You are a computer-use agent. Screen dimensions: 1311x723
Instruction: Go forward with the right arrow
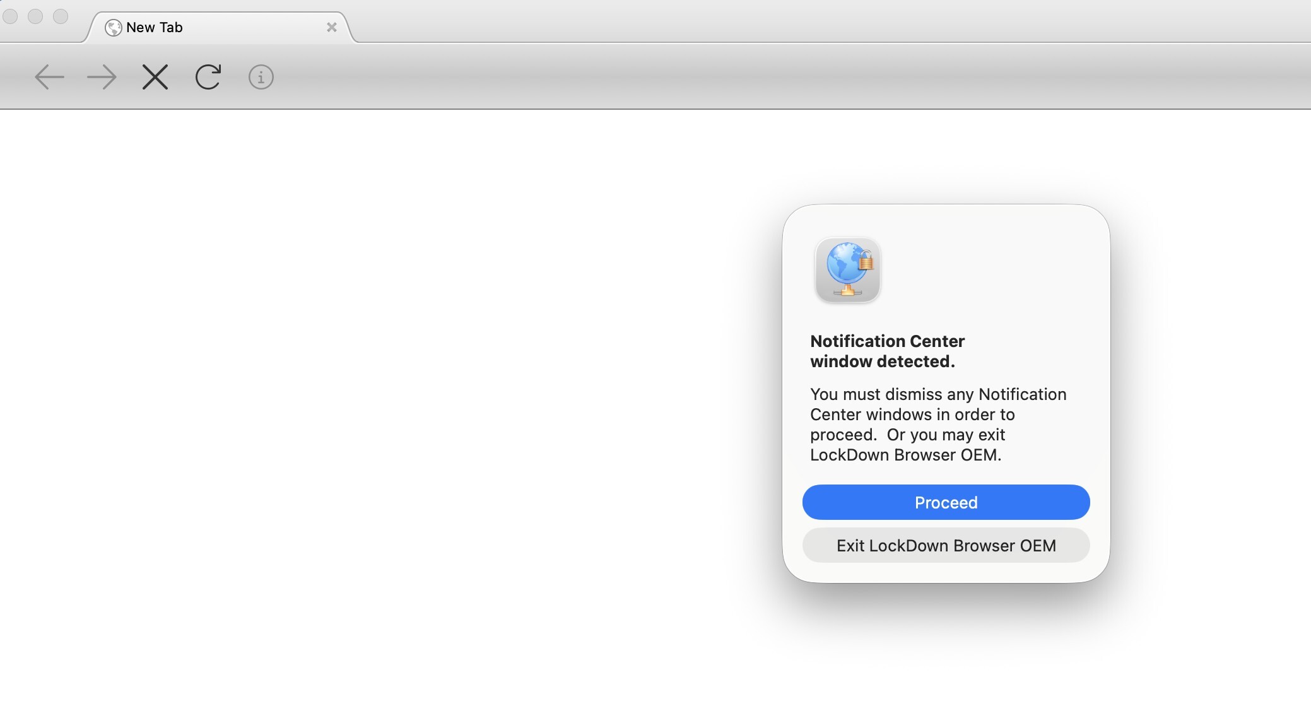tap(102, 78)
